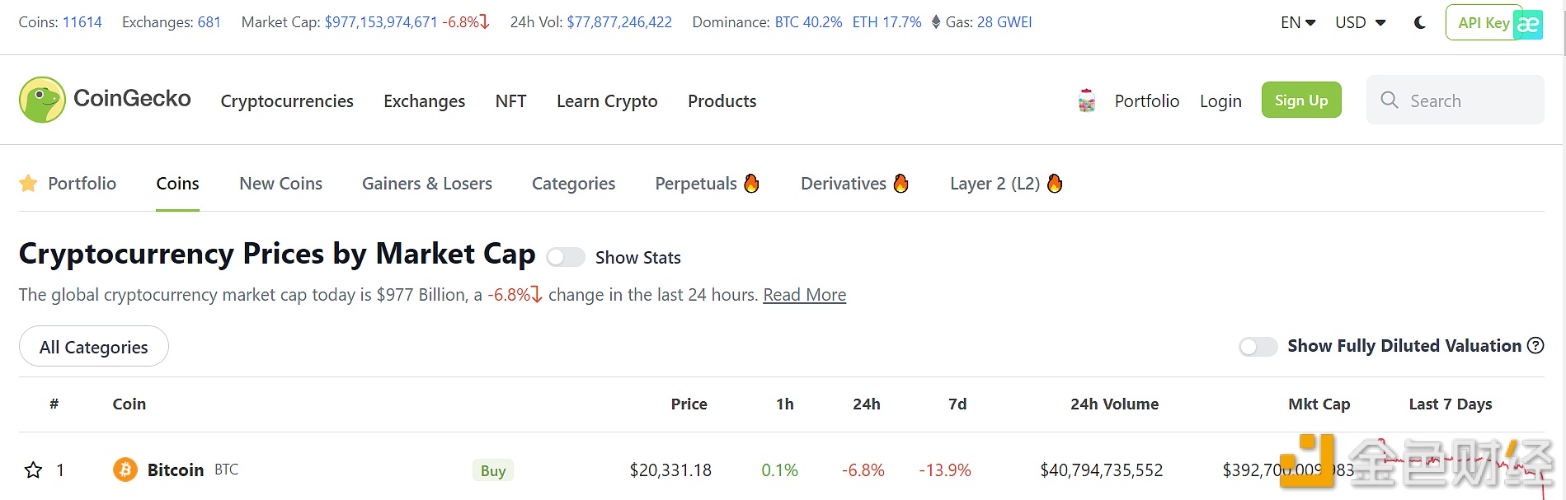
Task: Open the All Categories filter
Action: (x=94, y=347)
